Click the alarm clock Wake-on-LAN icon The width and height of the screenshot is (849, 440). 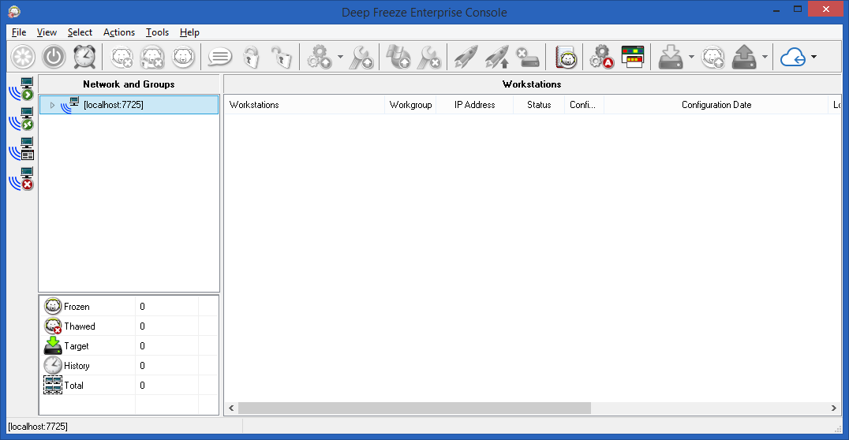tap(84, 57)
